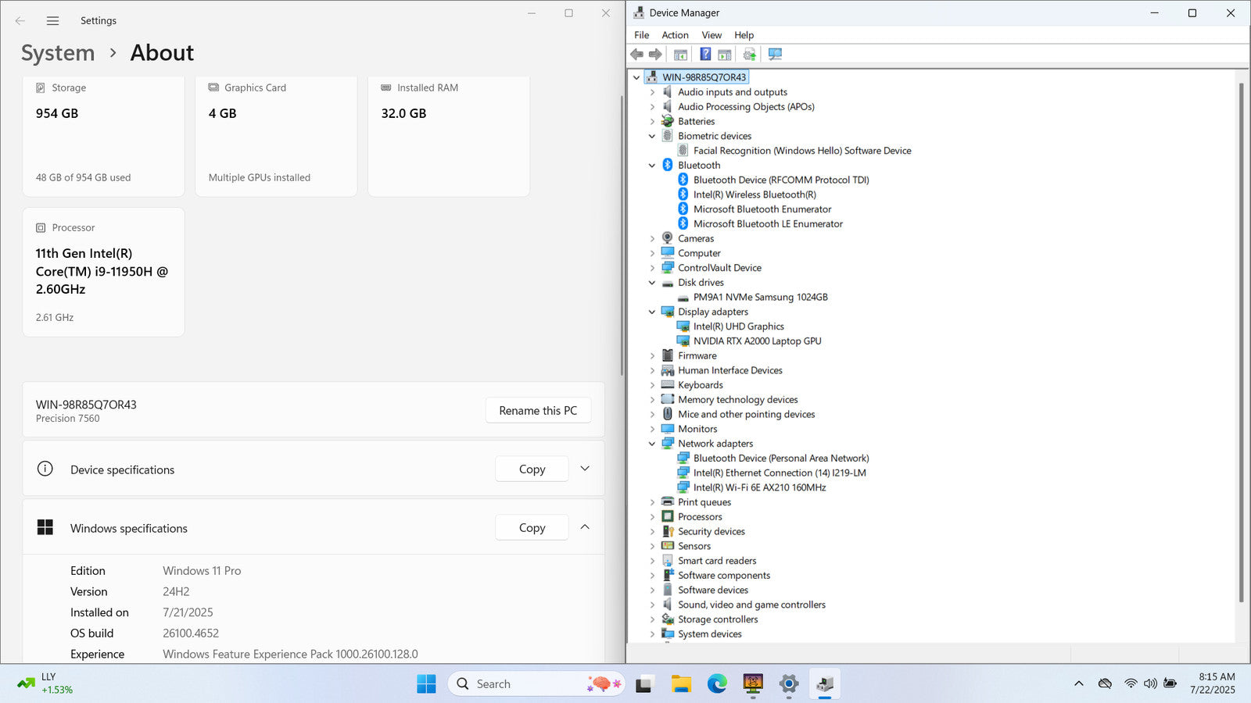This screenshot has height=703, width=1251.
Task: Collapse the WIN-98R85Q7OR43 root node
Action: click(x=636, y=77)
